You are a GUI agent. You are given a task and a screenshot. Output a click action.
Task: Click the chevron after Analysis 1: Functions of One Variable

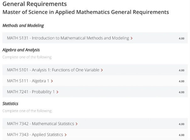102,70
